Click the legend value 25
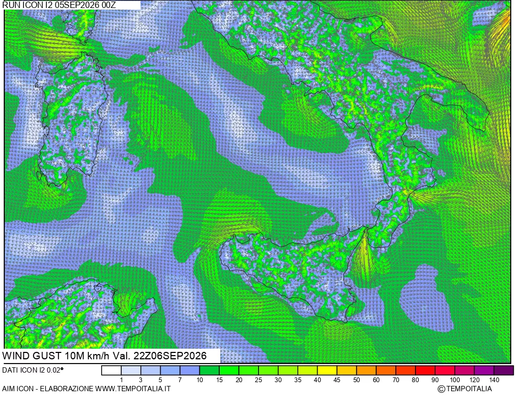 259,380
